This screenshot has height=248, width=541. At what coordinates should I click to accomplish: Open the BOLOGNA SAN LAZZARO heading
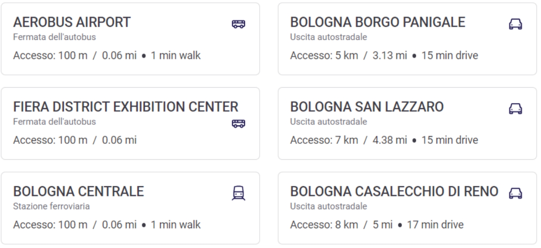pyautogui.click(x=367, y=107)
